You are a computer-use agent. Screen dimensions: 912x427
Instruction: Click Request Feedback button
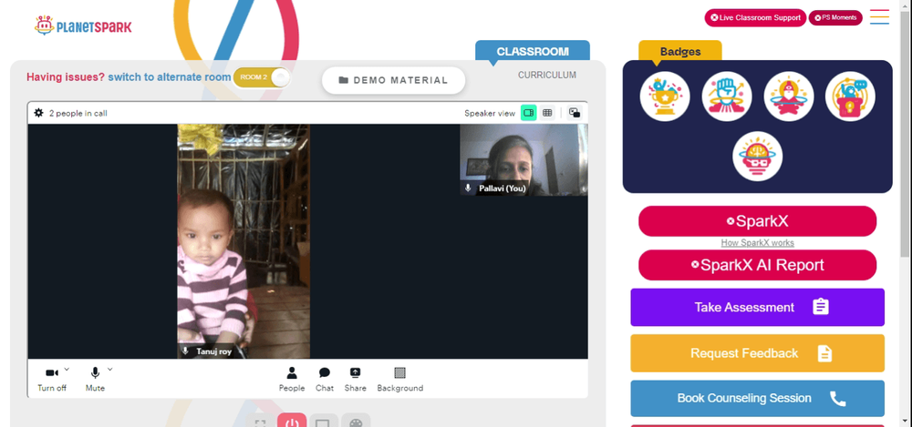[757, 353]
